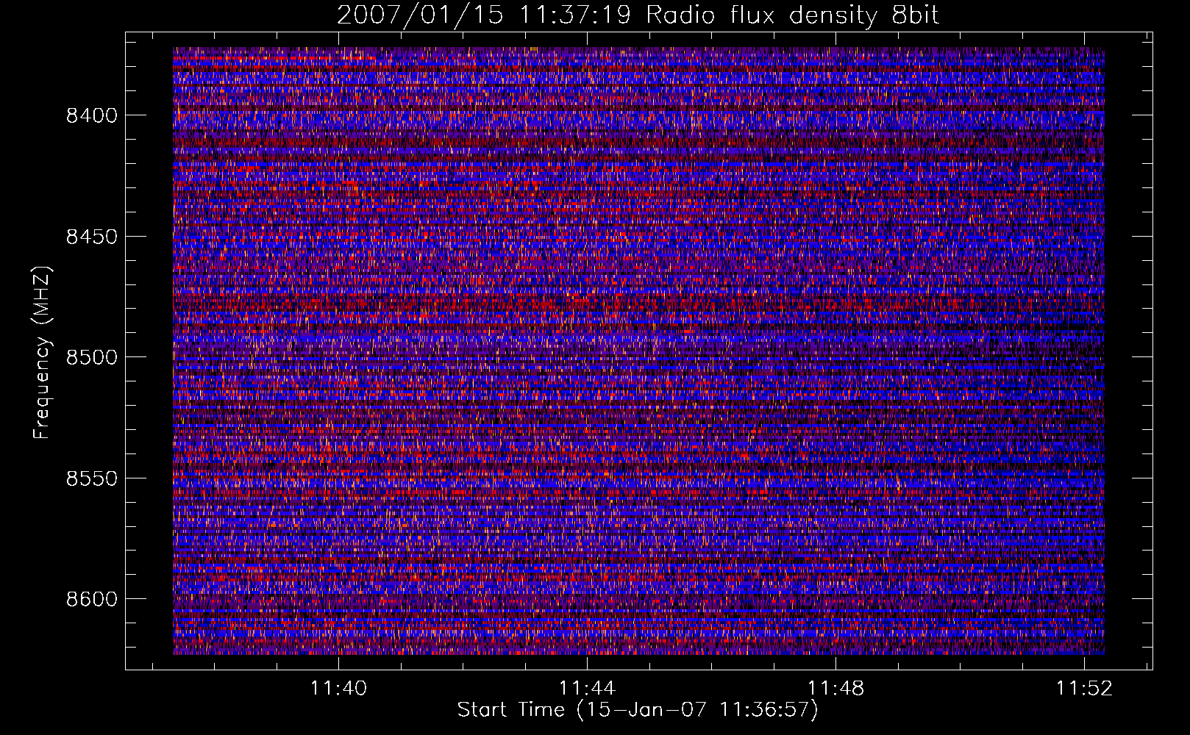Click the 11:52 time axis label
The height and width of the screenshot is (735, 1190).
click(x=1084, y=689)
